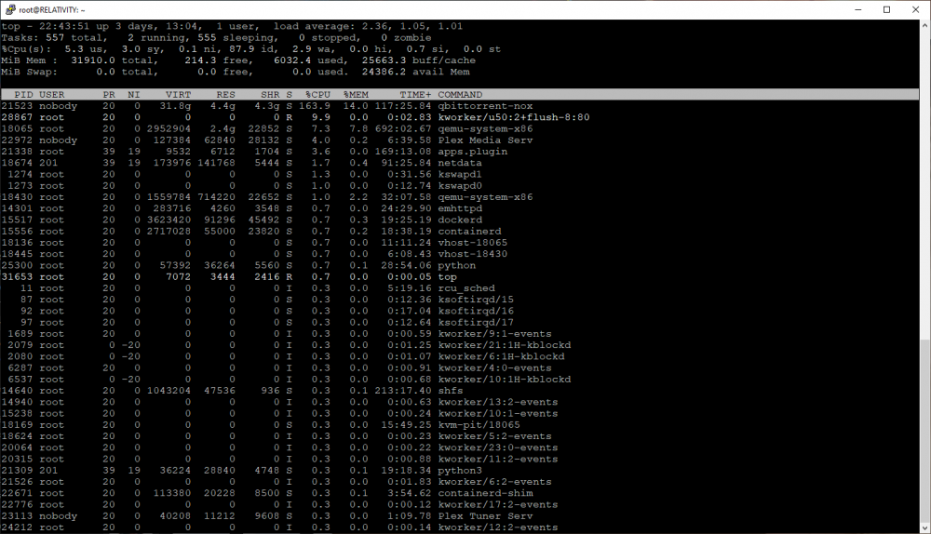This screenshot has height=534, width=931.
Task: Click the kswapd0 command text
Action: coord(460,185)
